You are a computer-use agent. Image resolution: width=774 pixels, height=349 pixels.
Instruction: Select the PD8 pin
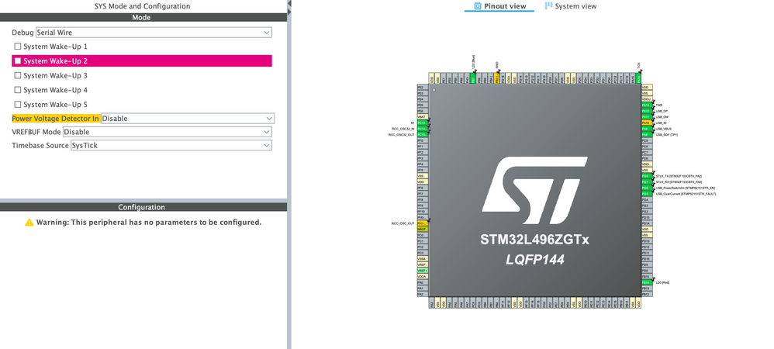pyautogui.click(x=647, y=271)
